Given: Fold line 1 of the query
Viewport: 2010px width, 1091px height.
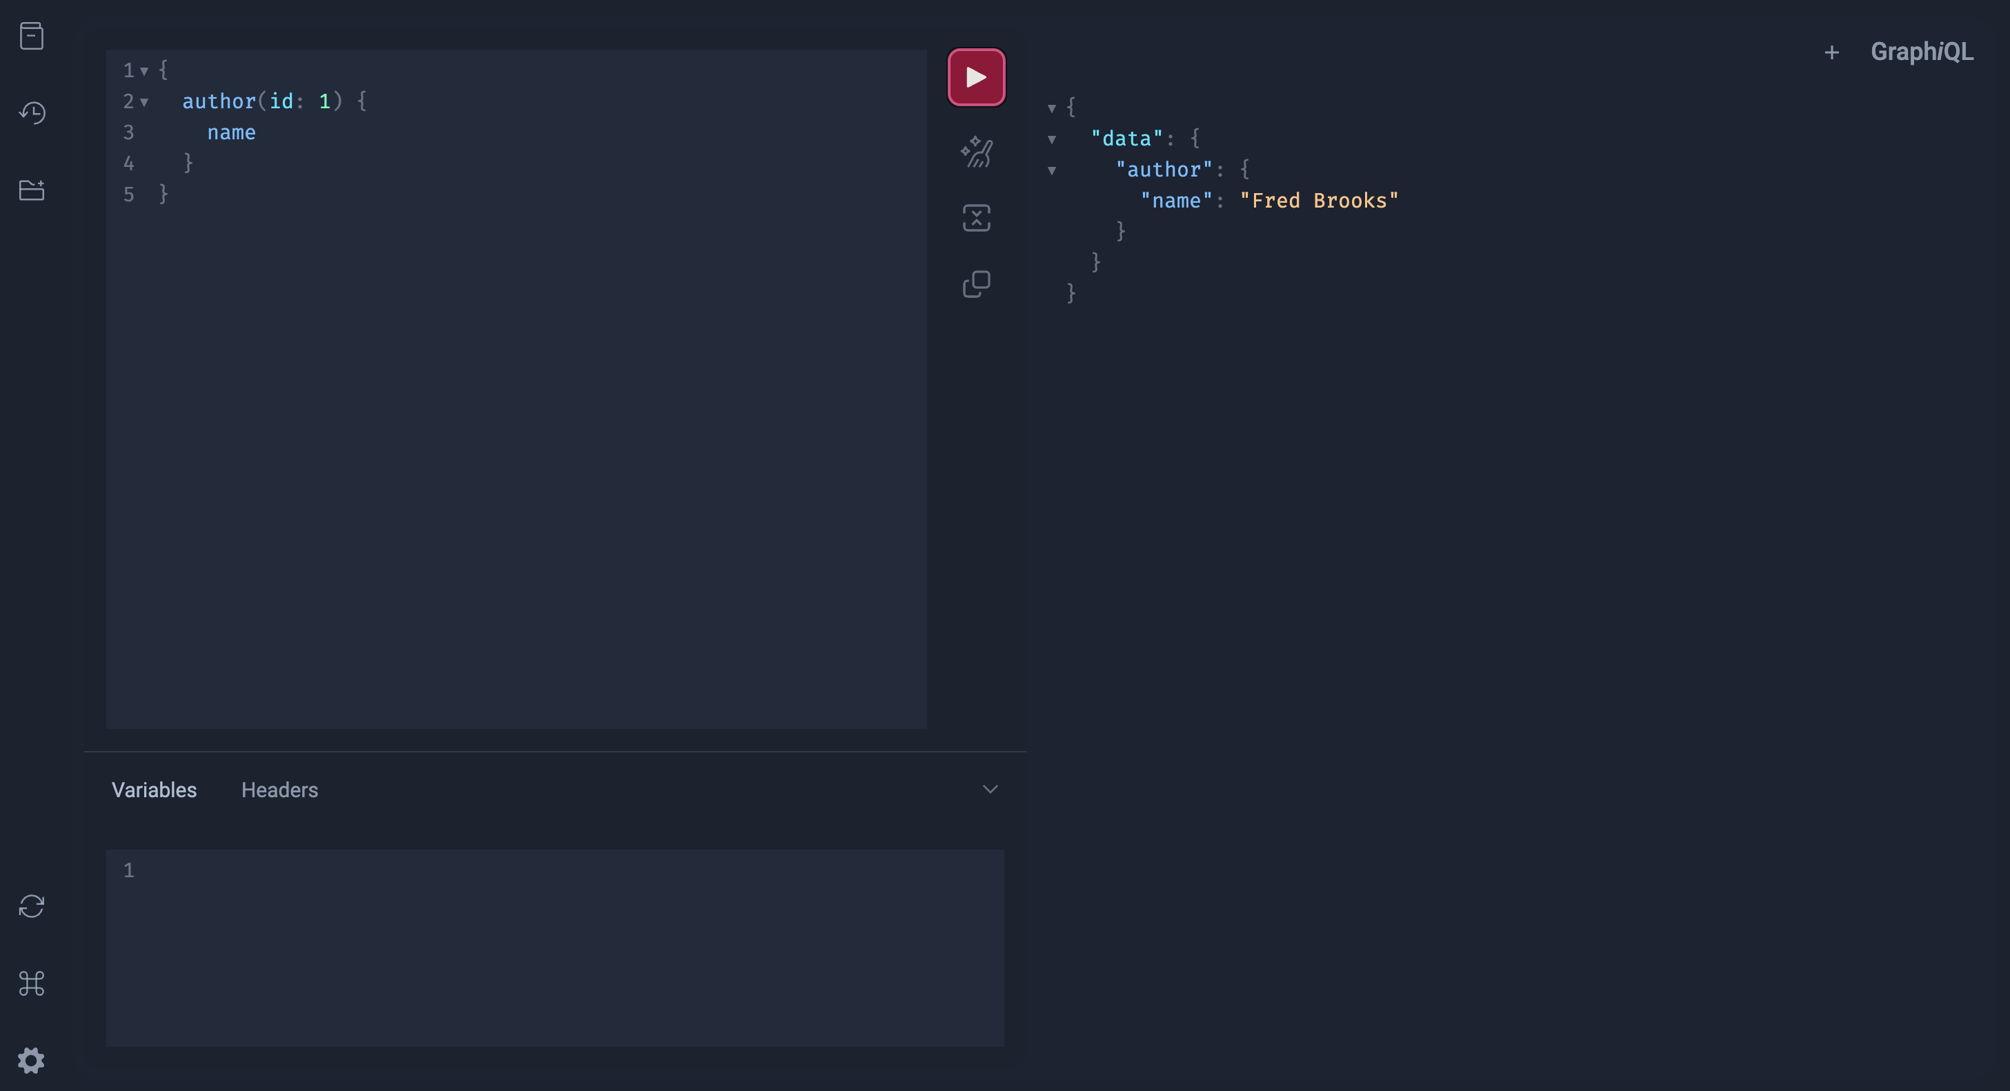Looking at the screenshot, I should [144, 71].
